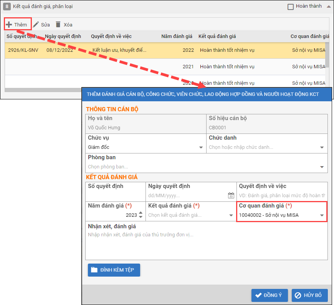
Task: Click the Quyết định về việc input field
Action: pyautogui.click(x=282, y=195)
